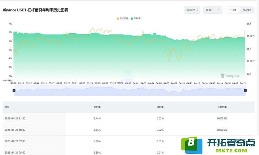
Task: Click the 小时利率 column header
Action: [222, 107]
